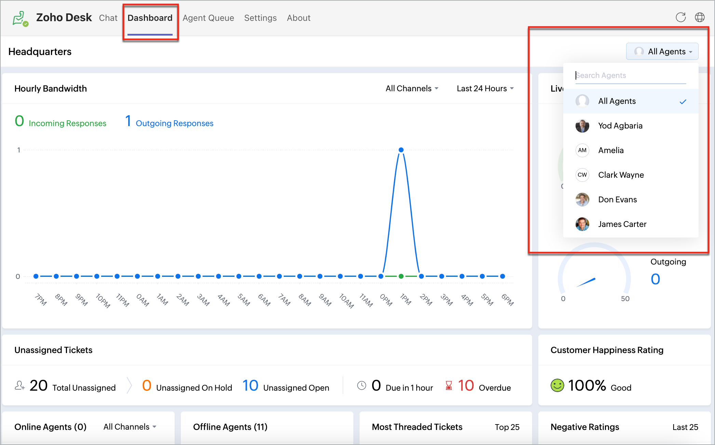Switch to the Agent Queue tab

tap(208, 18)
